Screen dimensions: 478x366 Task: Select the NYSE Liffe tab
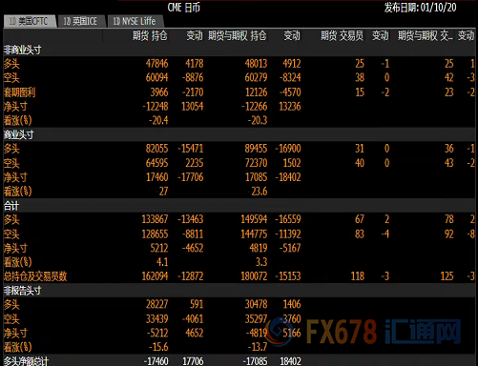coord(135,21)
